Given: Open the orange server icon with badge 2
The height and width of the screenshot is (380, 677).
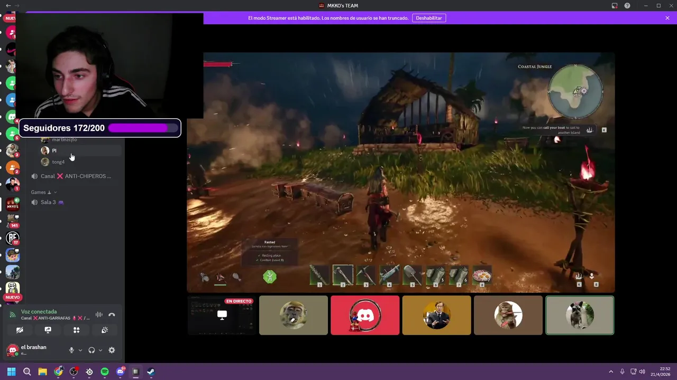Looking at the screenshot, I should [13, 167].
